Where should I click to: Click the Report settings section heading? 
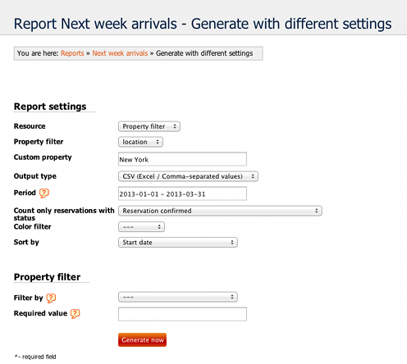(50, 107)
